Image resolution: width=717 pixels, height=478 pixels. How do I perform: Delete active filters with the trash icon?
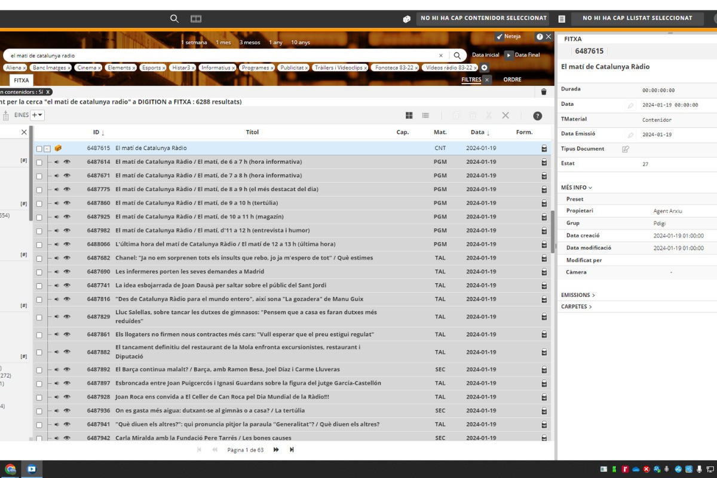click(544, 92)
